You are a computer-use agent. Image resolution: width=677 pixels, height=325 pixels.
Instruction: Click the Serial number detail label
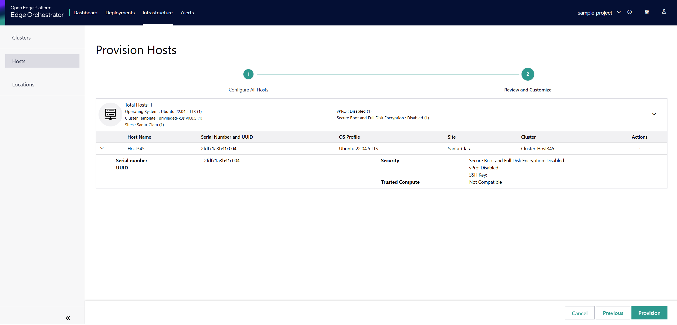131,161
